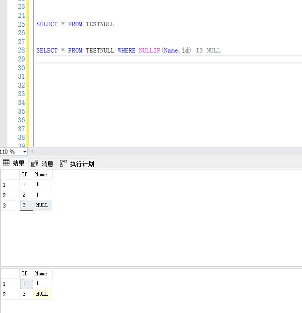The image size is (302, 313).
Task: Click the Name column header in first grid
Action: (42, 174)
